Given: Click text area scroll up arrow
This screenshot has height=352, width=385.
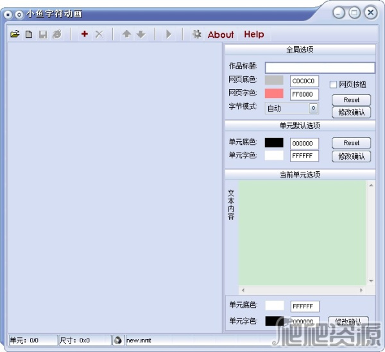Looking at the screenshot, I should tap(371, 185).
